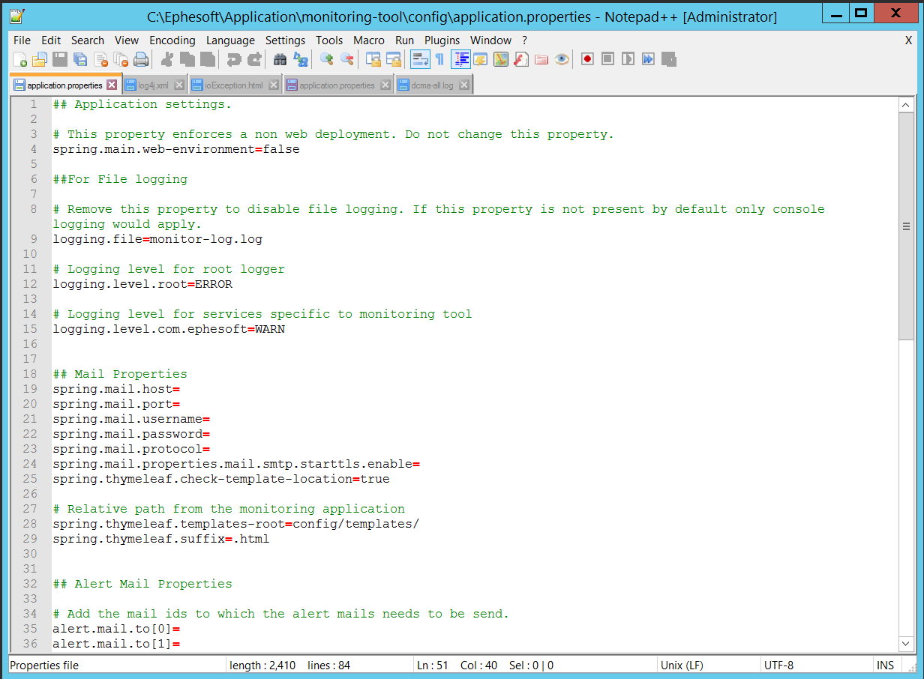
Task: Start macro recording with the red dot
Action: pos(587,59)
